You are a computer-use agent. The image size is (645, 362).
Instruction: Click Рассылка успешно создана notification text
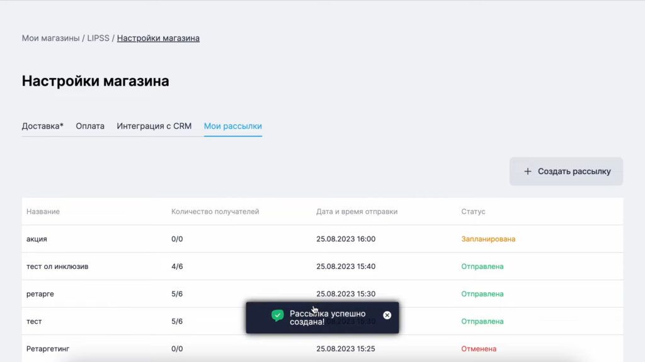coord(328,317)
